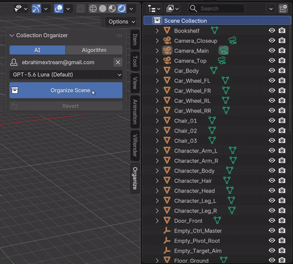This screenshot has height=264, width=293.
Task: Click the new collection icon
Action: 283,8
